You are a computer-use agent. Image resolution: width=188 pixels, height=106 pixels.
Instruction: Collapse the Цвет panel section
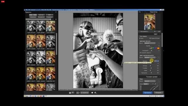pos(160,34)
